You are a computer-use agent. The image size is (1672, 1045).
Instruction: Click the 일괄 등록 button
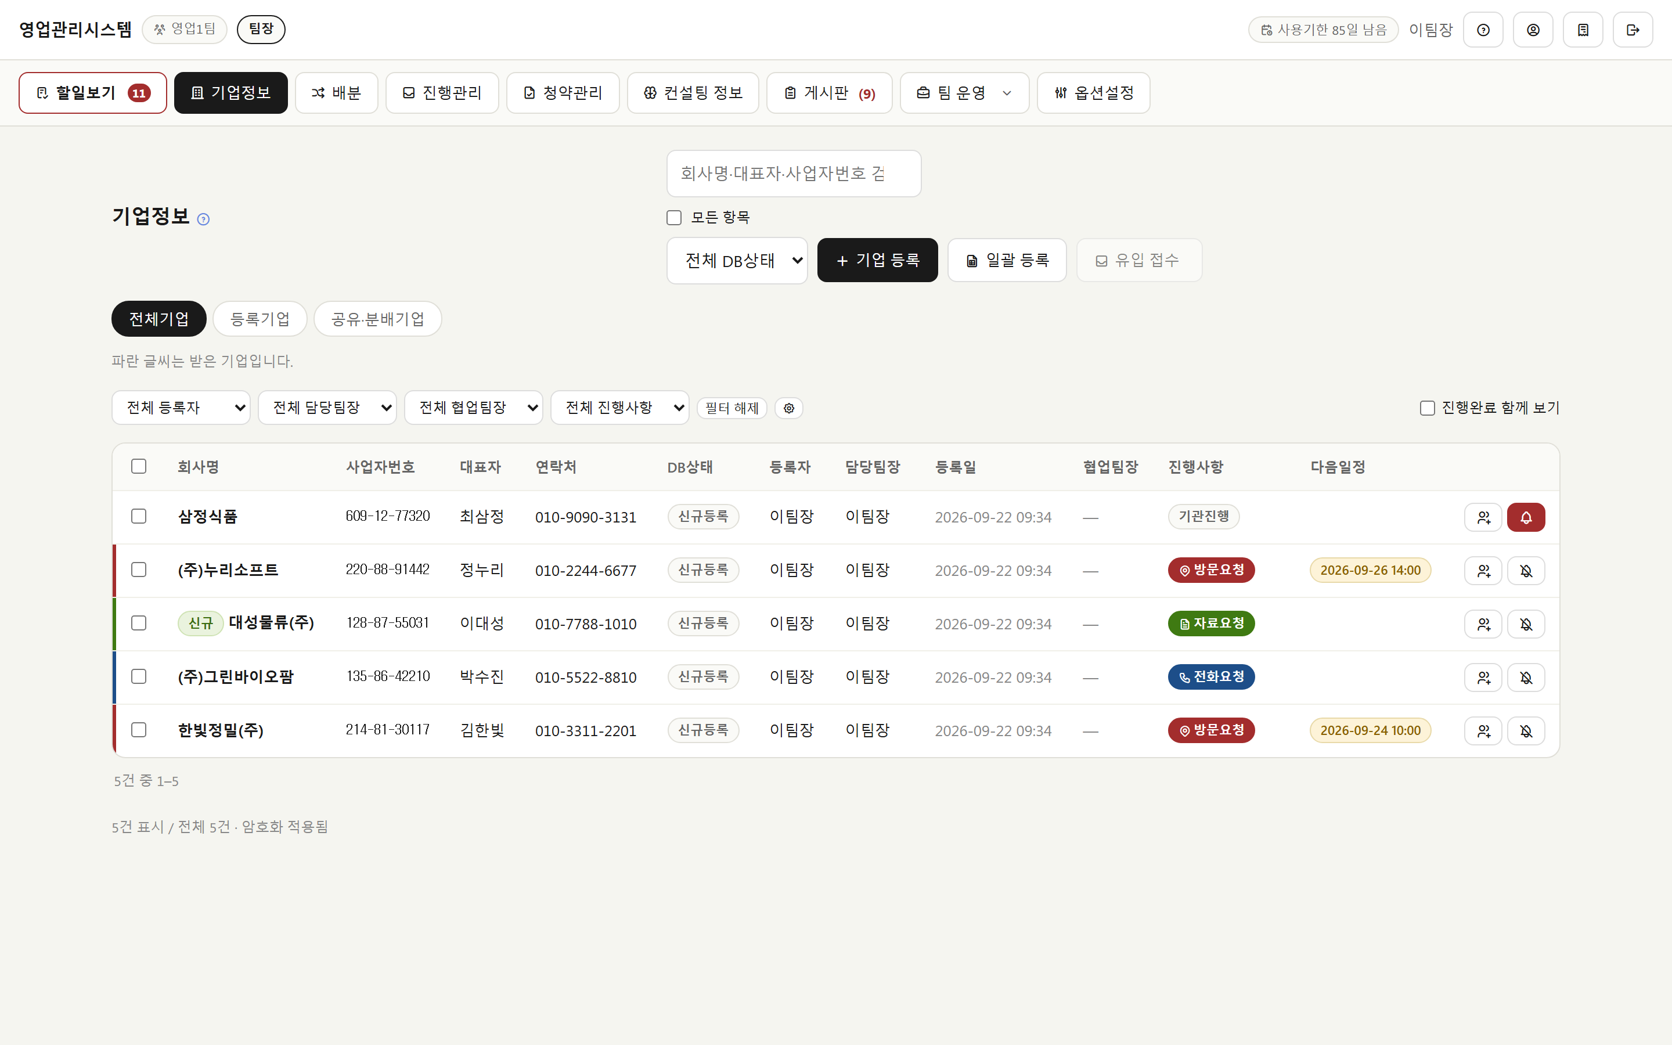point(1007,261)
